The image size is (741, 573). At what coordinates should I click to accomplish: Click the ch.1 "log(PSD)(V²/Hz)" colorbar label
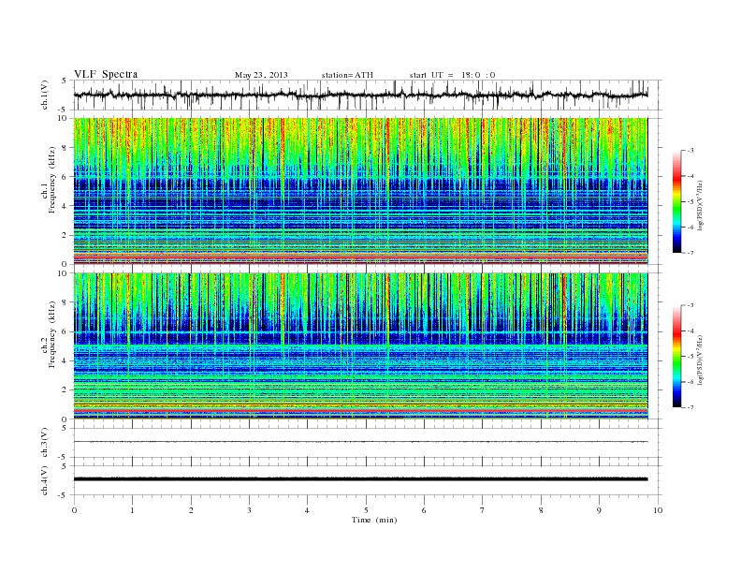click(x=700, y=205)
